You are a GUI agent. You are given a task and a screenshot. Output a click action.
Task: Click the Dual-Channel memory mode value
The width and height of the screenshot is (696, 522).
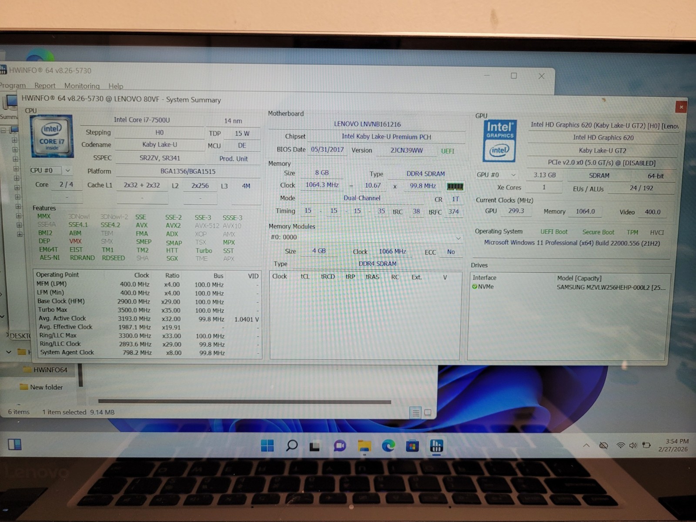(362, 198)
